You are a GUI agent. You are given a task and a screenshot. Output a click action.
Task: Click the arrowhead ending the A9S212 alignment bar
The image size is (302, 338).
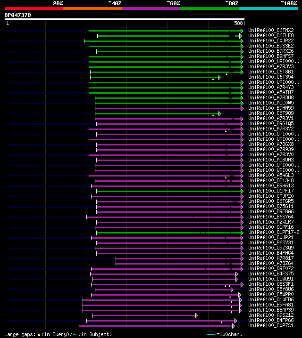pyautogui.click(x=197, y=315)
